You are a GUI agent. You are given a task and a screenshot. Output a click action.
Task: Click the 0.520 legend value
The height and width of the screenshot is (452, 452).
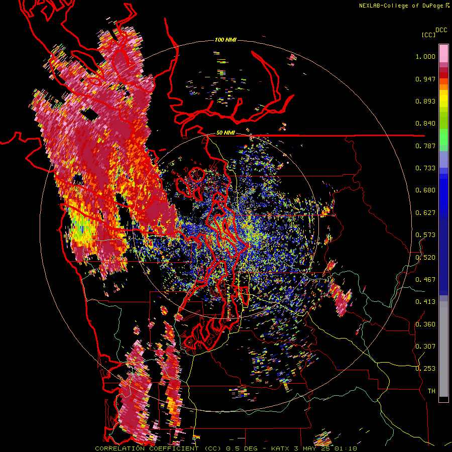coord(425,257)
